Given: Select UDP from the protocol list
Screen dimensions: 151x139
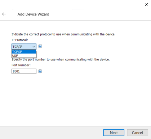Looking at the screenshot, I should coord(24,56).
